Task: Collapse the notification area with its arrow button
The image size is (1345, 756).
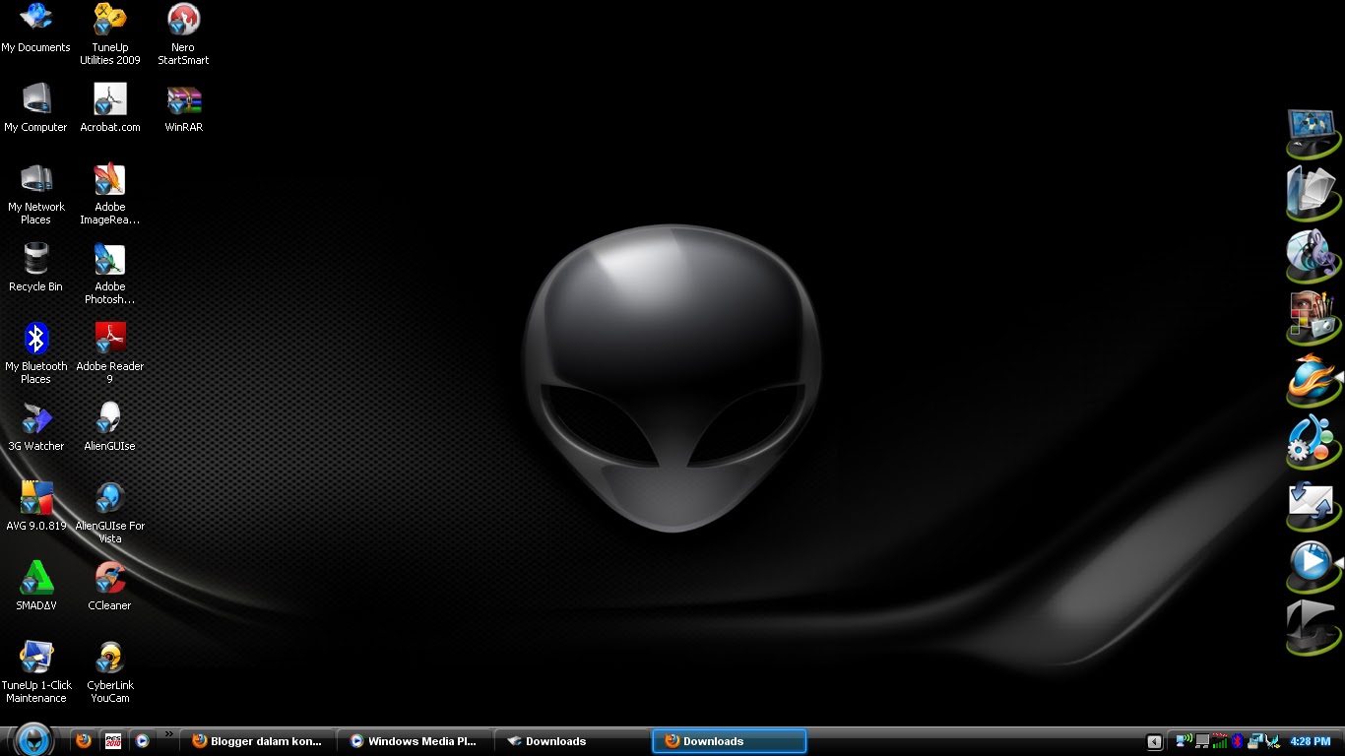Action: [x=1154, y=741]
